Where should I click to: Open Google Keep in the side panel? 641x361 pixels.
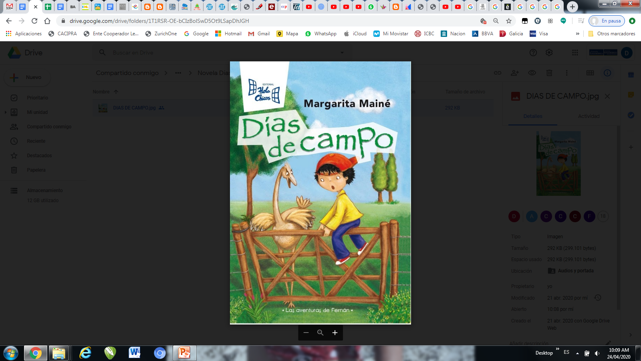click(631, 95)
